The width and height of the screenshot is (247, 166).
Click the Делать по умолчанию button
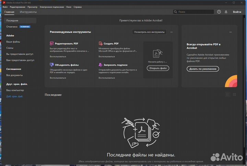203,69
